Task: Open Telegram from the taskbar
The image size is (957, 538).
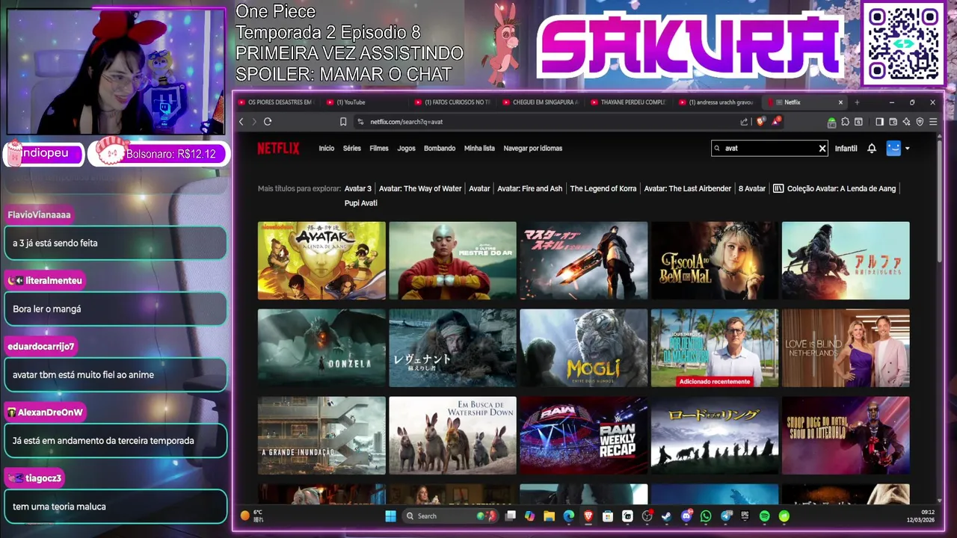Action: [726, 516]
